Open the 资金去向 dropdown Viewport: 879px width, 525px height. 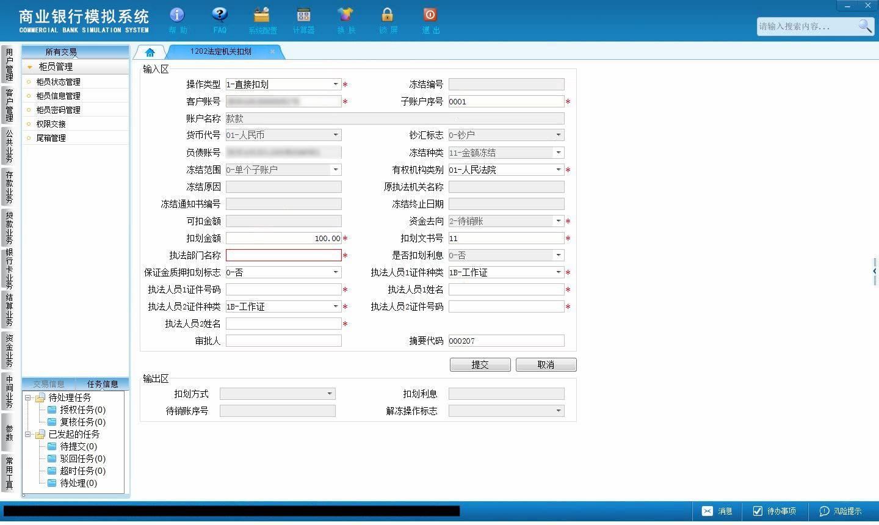click(x=559, y=221)
